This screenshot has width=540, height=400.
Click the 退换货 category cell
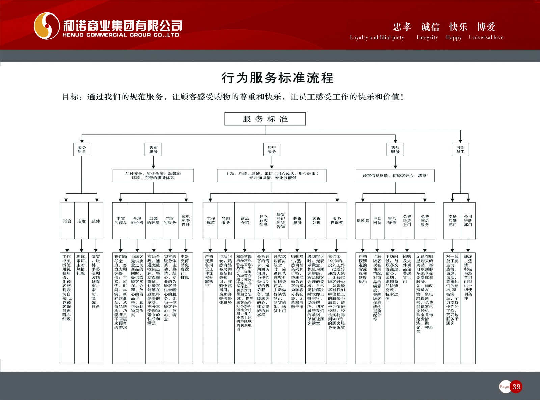point(363,221)
